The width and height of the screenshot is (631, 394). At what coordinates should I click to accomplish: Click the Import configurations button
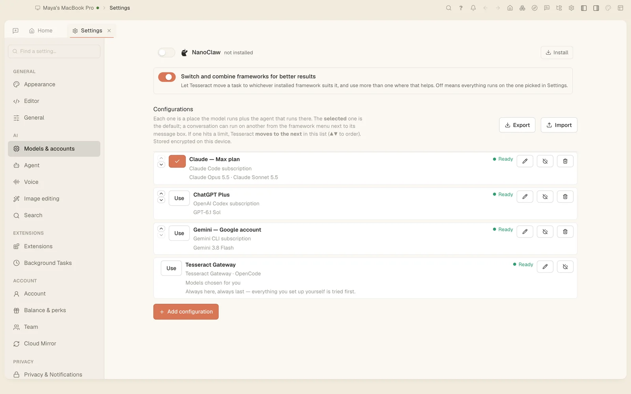tap(559, 125)
